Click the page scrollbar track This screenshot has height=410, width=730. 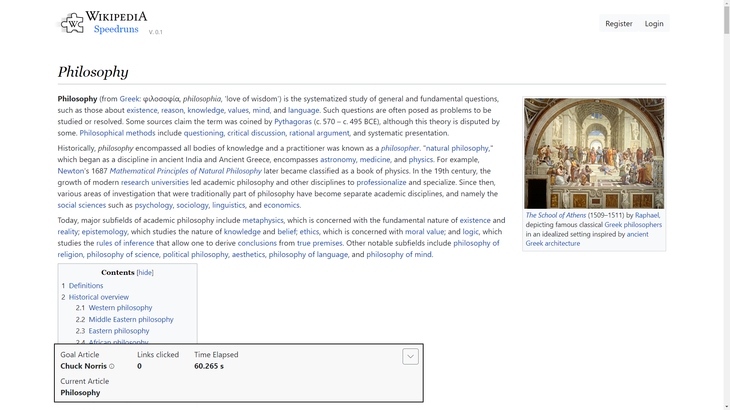(x=727, y=190)
